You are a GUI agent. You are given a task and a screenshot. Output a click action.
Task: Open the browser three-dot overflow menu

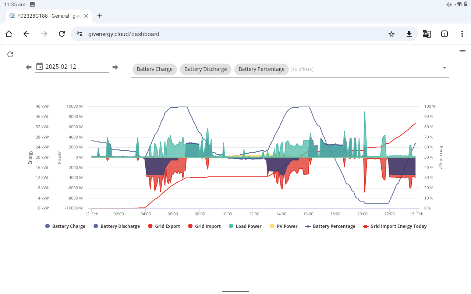point(462,34)
